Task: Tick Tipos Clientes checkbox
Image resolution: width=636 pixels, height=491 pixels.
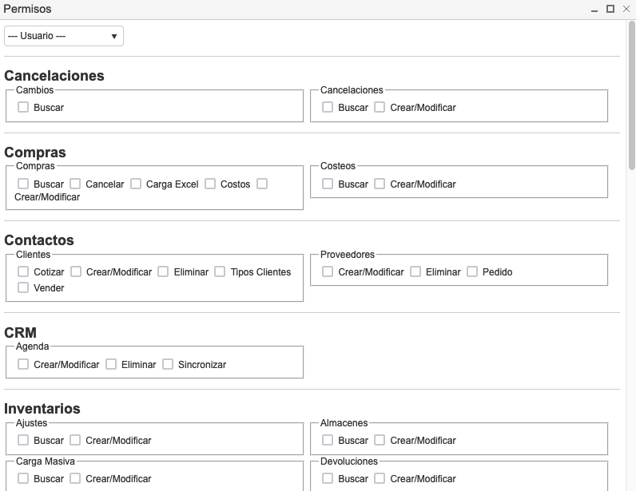Action: tap(220, 271)
